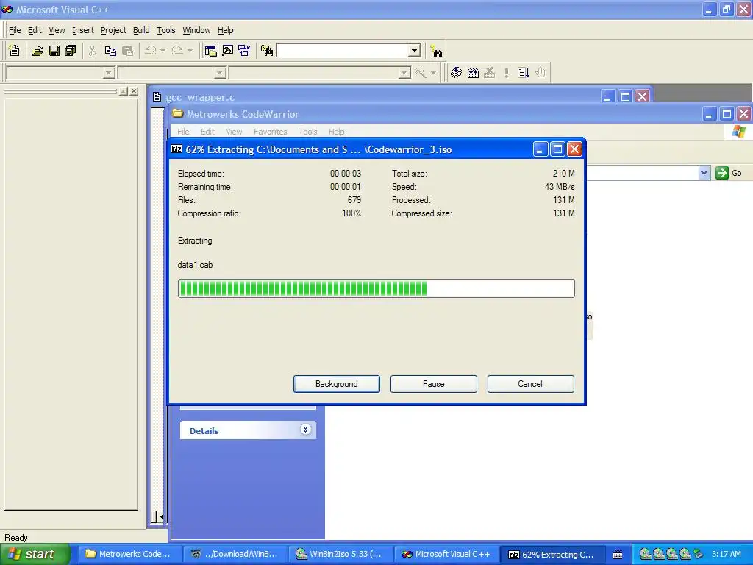The width and height of the screenshot is (753, 565).
Task: Open the second WizardBar filter combo dropdown
Action: click(x=220, y=73)
